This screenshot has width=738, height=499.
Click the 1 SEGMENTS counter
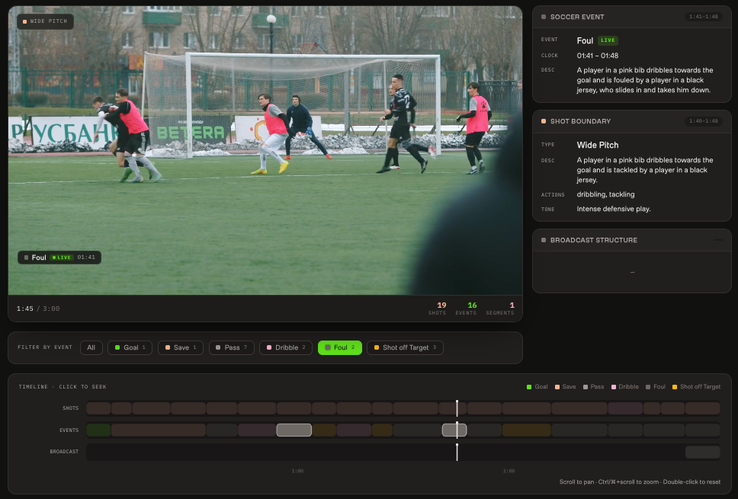click(500, 309)
